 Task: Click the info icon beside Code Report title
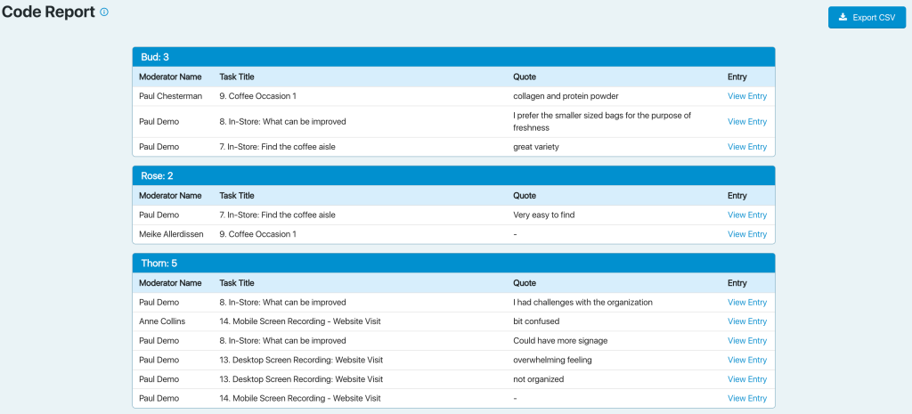coord(104,12)
